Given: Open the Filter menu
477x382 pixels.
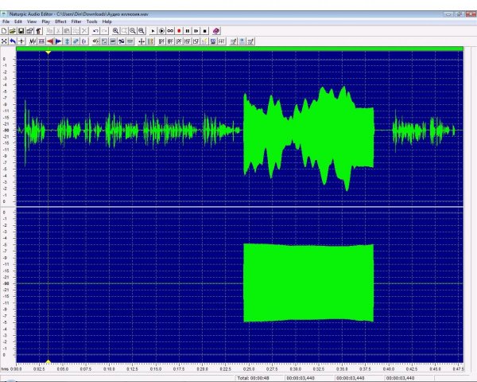Looking at the screenshot, I should [76, 21].
